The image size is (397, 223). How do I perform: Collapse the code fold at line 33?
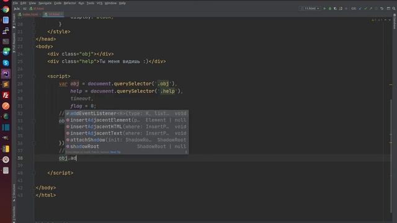(33, 121)
